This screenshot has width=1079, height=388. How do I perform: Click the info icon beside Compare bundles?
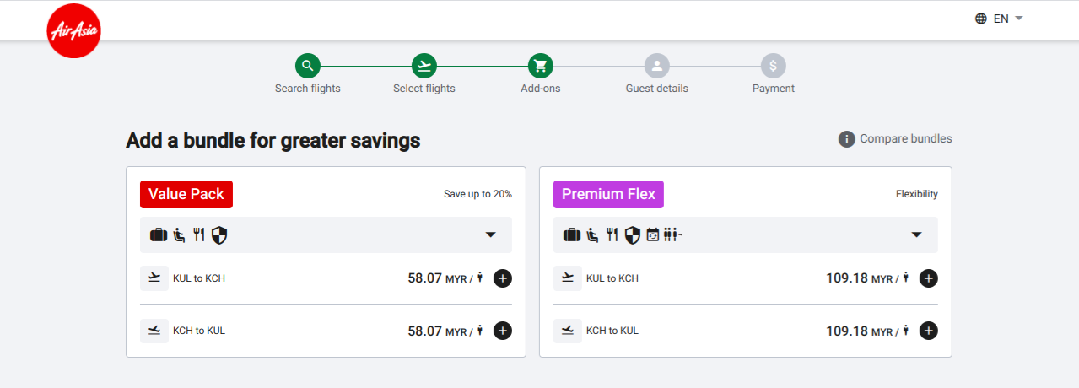[x=847, y=139]
